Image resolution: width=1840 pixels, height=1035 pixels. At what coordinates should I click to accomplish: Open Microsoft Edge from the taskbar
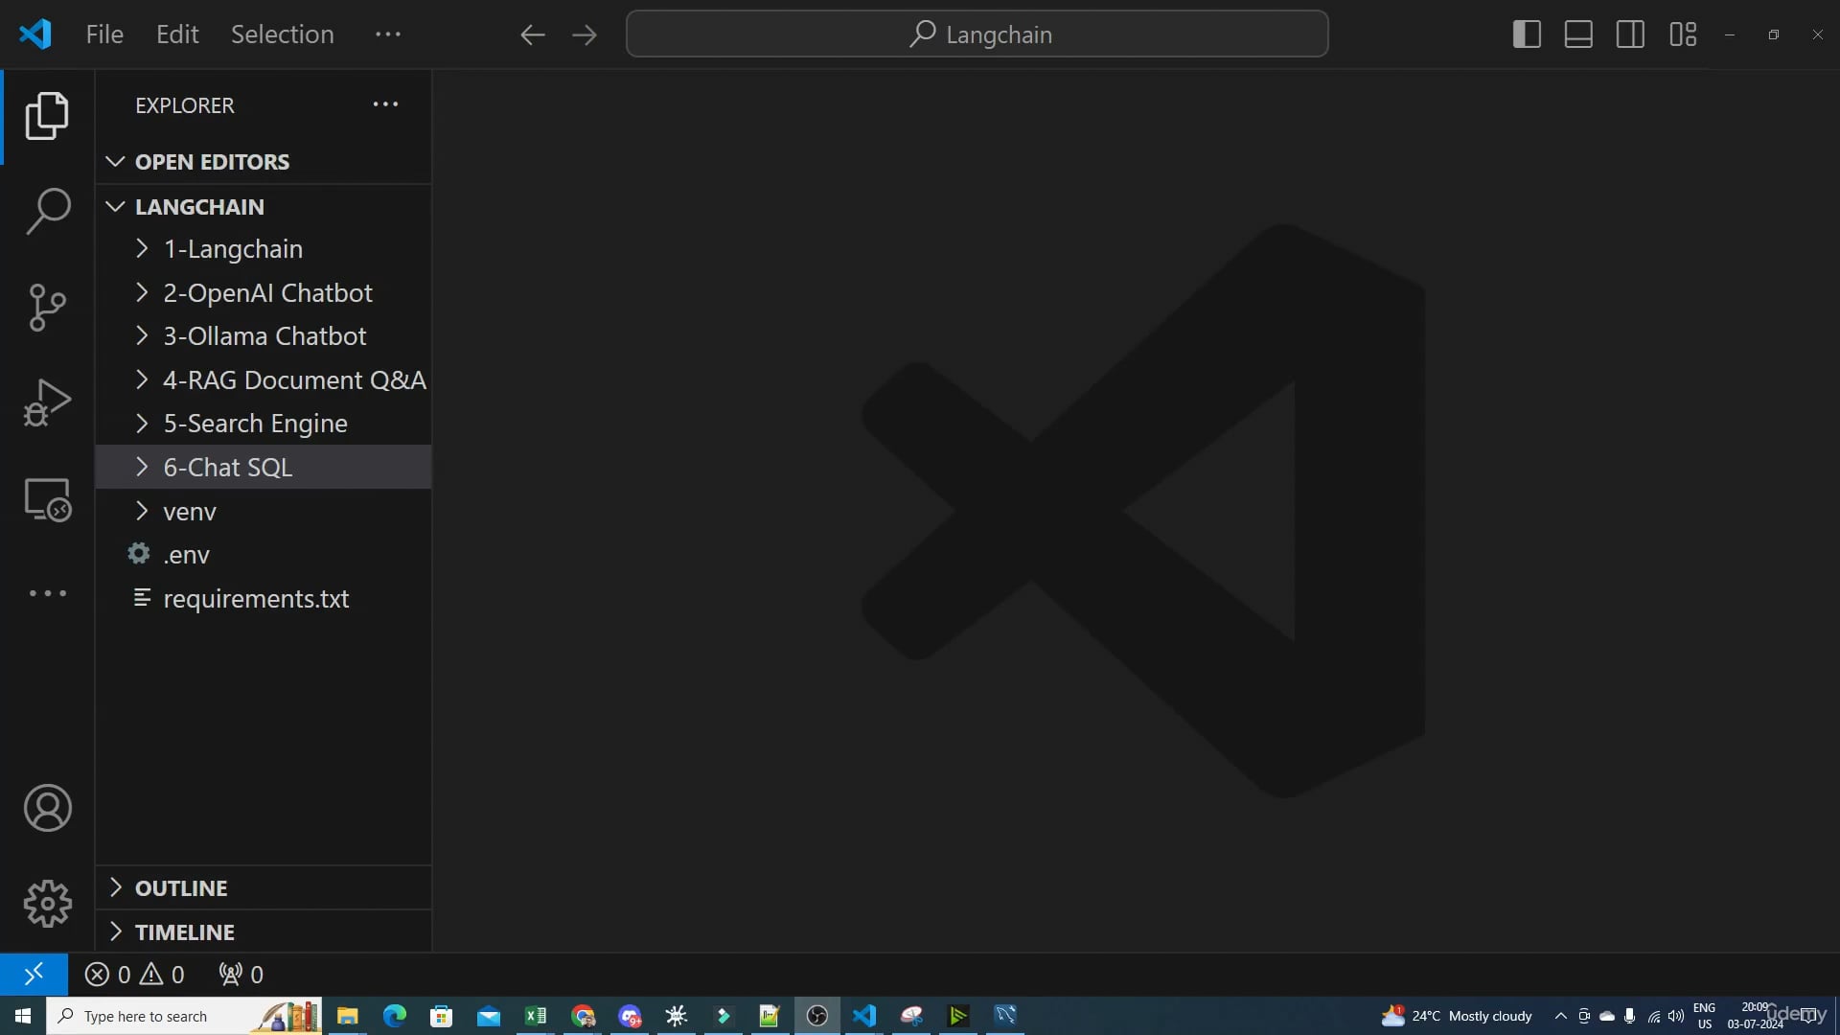394,1016
